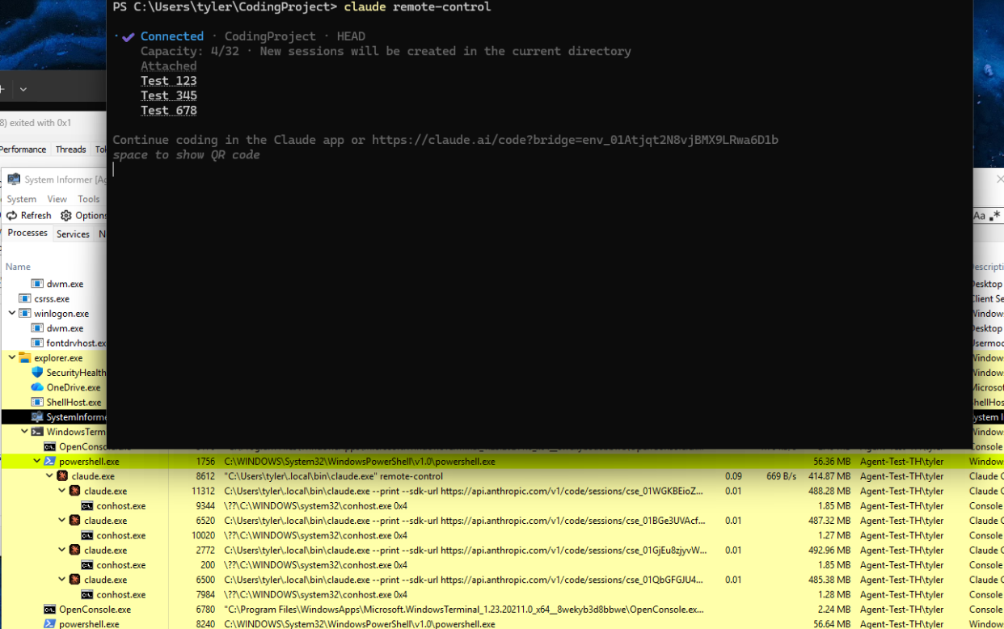The height and width of the screenshot is (629, 1004).
Task: Toggle the Aa case-sensitive search option
Action: [x=979, y=216]
